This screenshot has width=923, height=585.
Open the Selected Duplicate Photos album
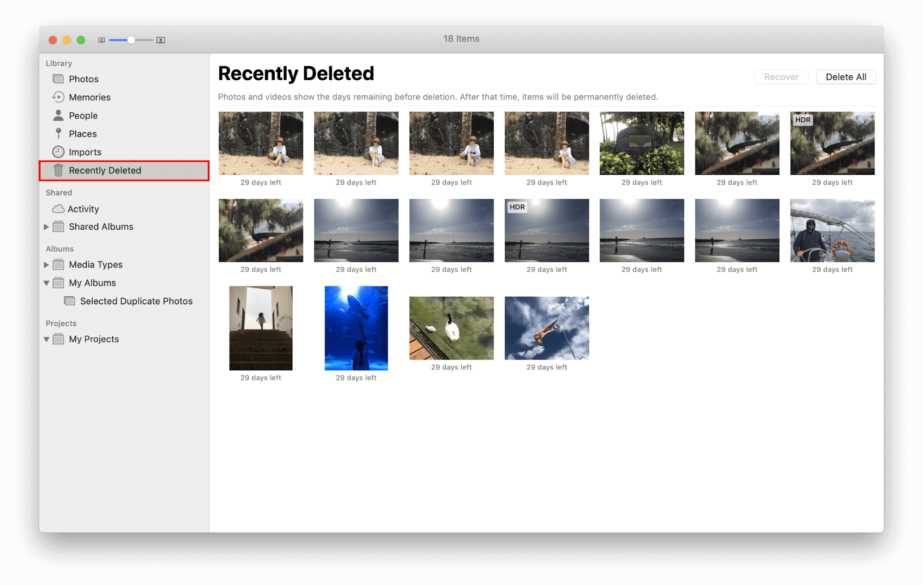tap(124, 301)
